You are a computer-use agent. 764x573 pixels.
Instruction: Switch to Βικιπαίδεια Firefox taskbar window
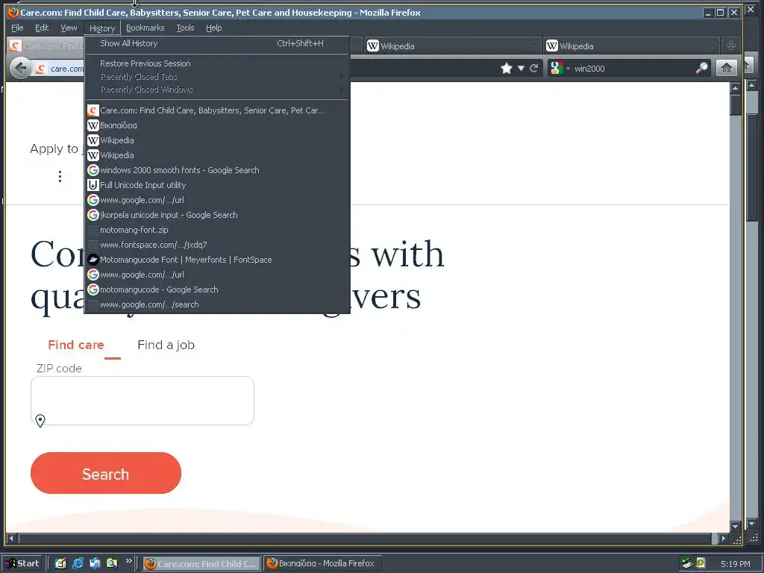[x=322, y=563]
